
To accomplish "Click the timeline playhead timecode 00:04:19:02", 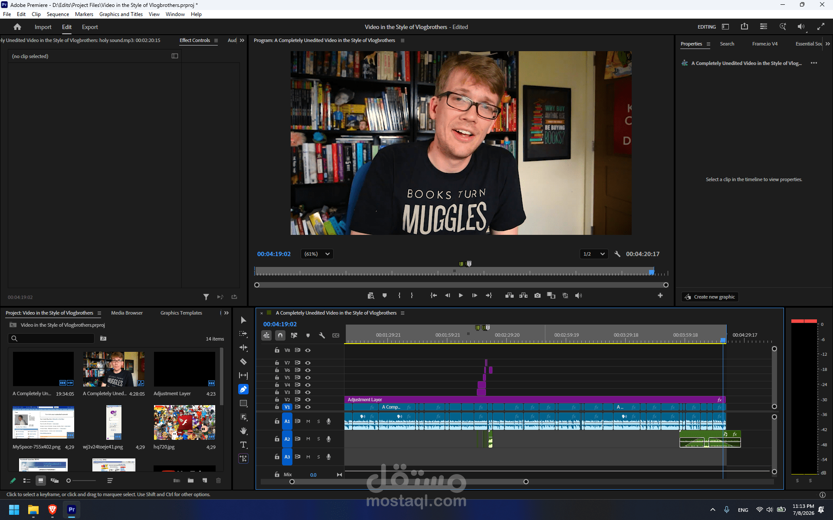I will pos(280,324).
